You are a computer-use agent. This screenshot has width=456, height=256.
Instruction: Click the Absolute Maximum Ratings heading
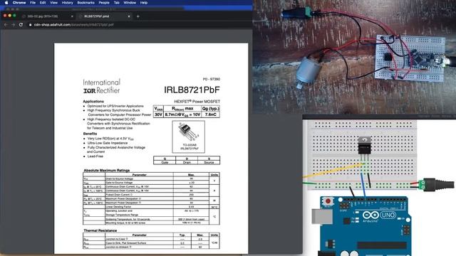click(x=106, y=171)
